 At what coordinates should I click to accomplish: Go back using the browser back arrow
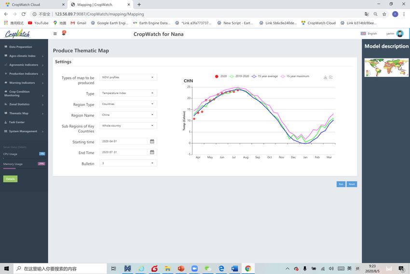(6, 14)
